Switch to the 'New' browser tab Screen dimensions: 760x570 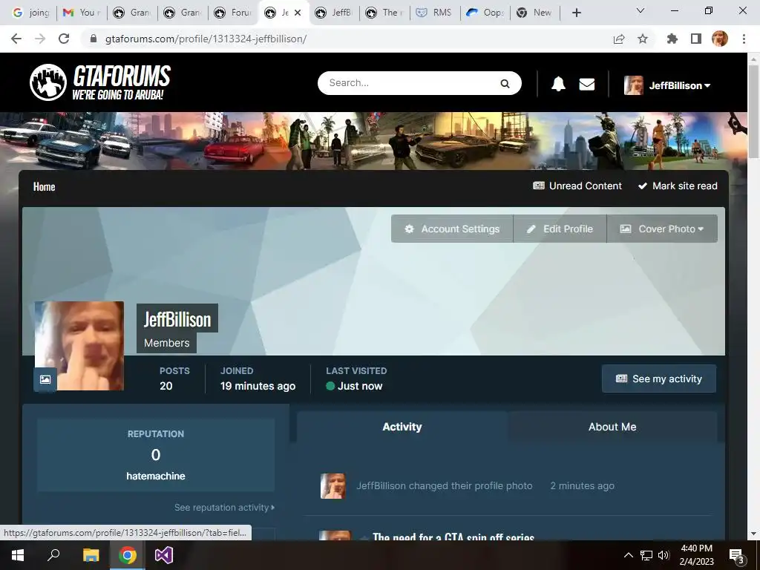pyautogui.click(x=536, y=13)
